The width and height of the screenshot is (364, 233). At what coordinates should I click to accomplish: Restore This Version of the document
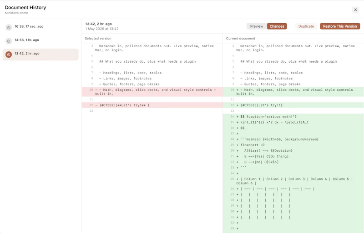(x=340, y=26)
